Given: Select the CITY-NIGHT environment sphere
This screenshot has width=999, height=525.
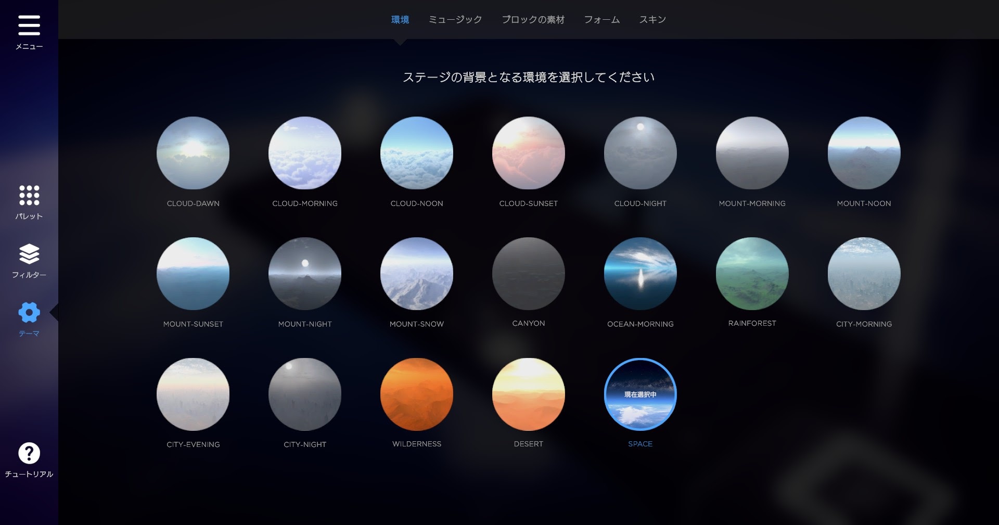Looking at the screenshot, I should (x=305, y=394).
